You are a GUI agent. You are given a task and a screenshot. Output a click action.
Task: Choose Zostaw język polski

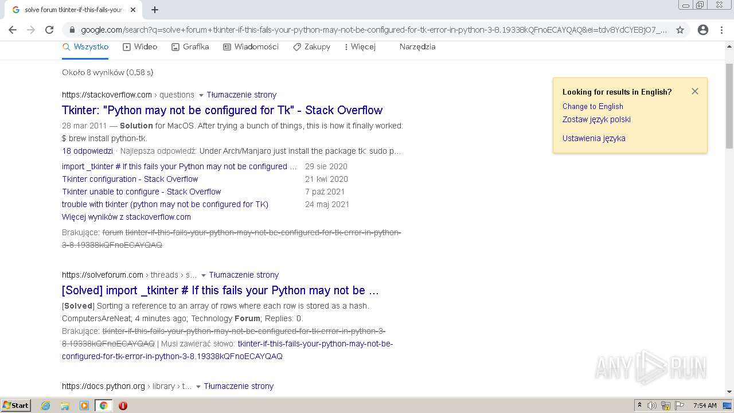[596, 119]
